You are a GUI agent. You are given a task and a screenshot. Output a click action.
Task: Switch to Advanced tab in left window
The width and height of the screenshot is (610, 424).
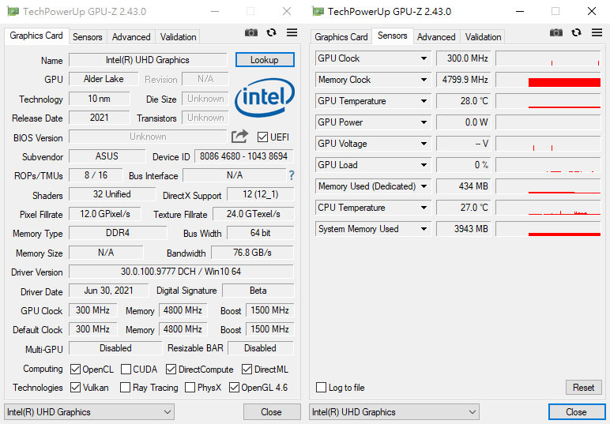(x=131, y=37)
